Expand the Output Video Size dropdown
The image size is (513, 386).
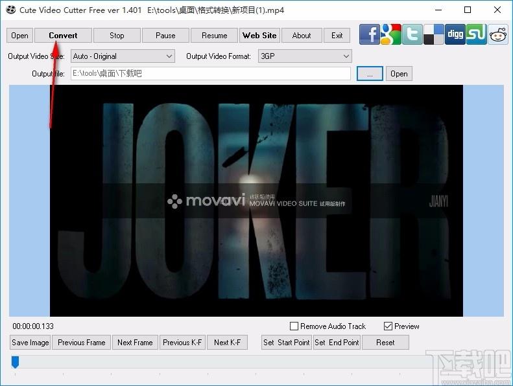click(123, 56)
